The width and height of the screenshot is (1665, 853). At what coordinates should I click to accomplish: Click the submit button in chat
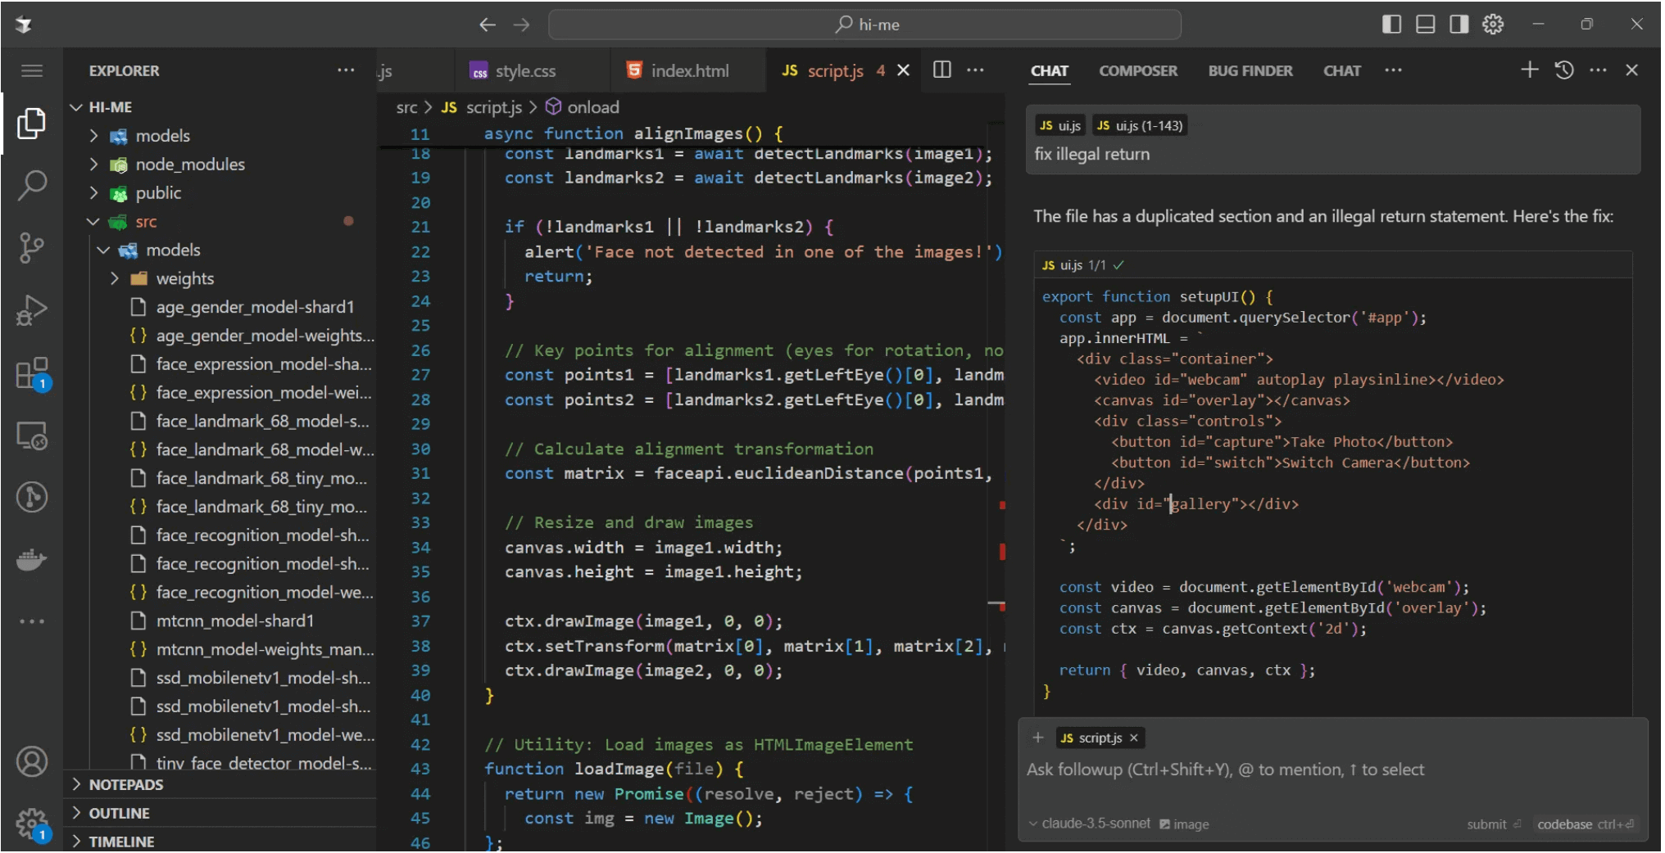click(1493, 824)
